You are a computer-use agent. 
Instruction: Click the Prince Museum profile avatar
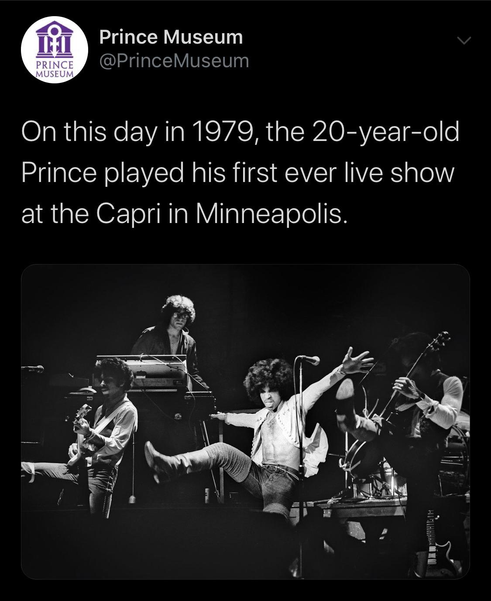(x=52, y=52)
